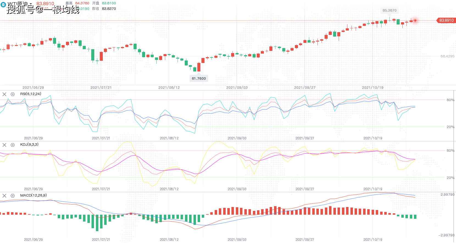Screen dimensions: 456x243
Task: Click 2021/09/27 date on main price chart
Action: [x=305, y=87]
